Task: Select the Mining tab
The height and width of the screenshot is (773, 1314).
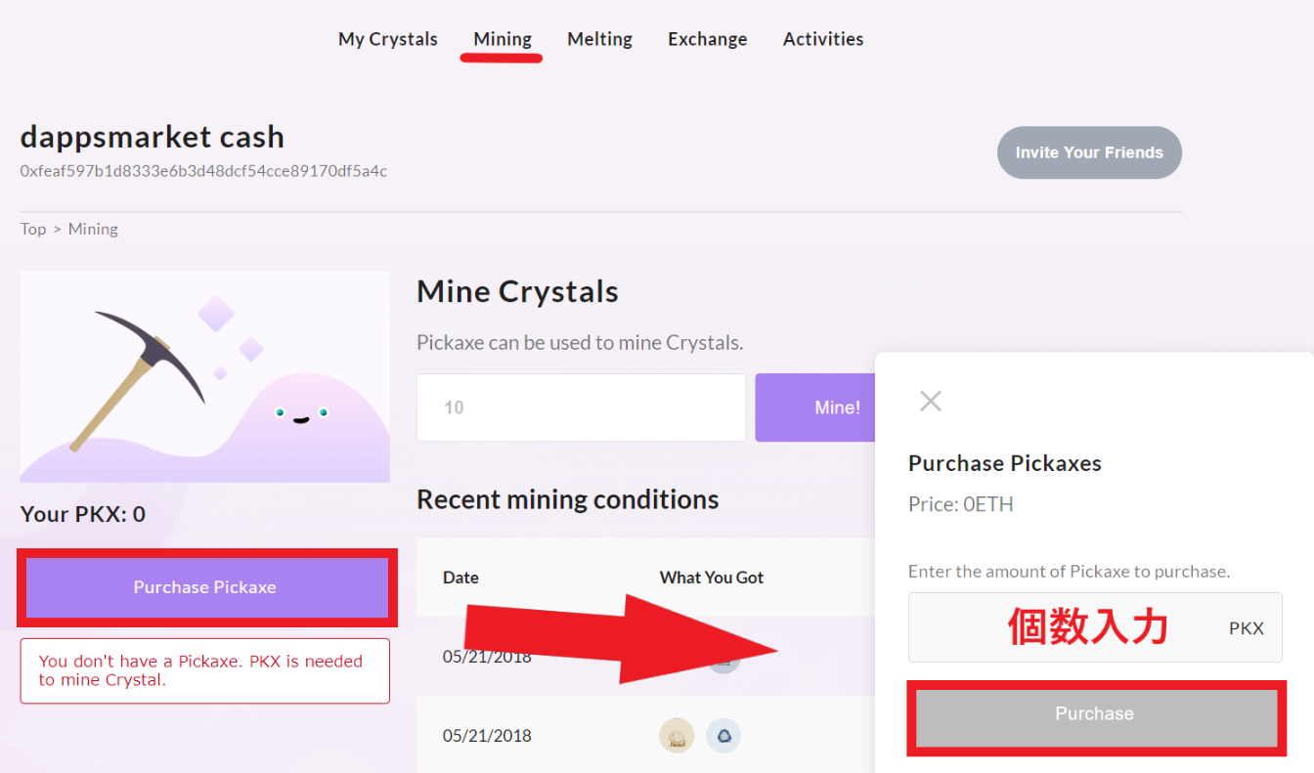Action: click(503, 39)
